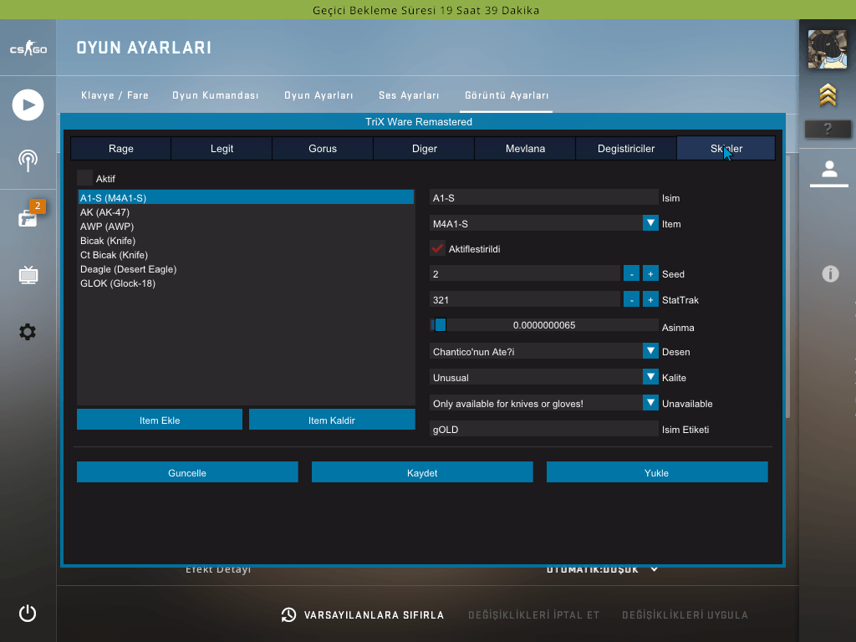Switch to the Skinler tab

coord(726,148)
